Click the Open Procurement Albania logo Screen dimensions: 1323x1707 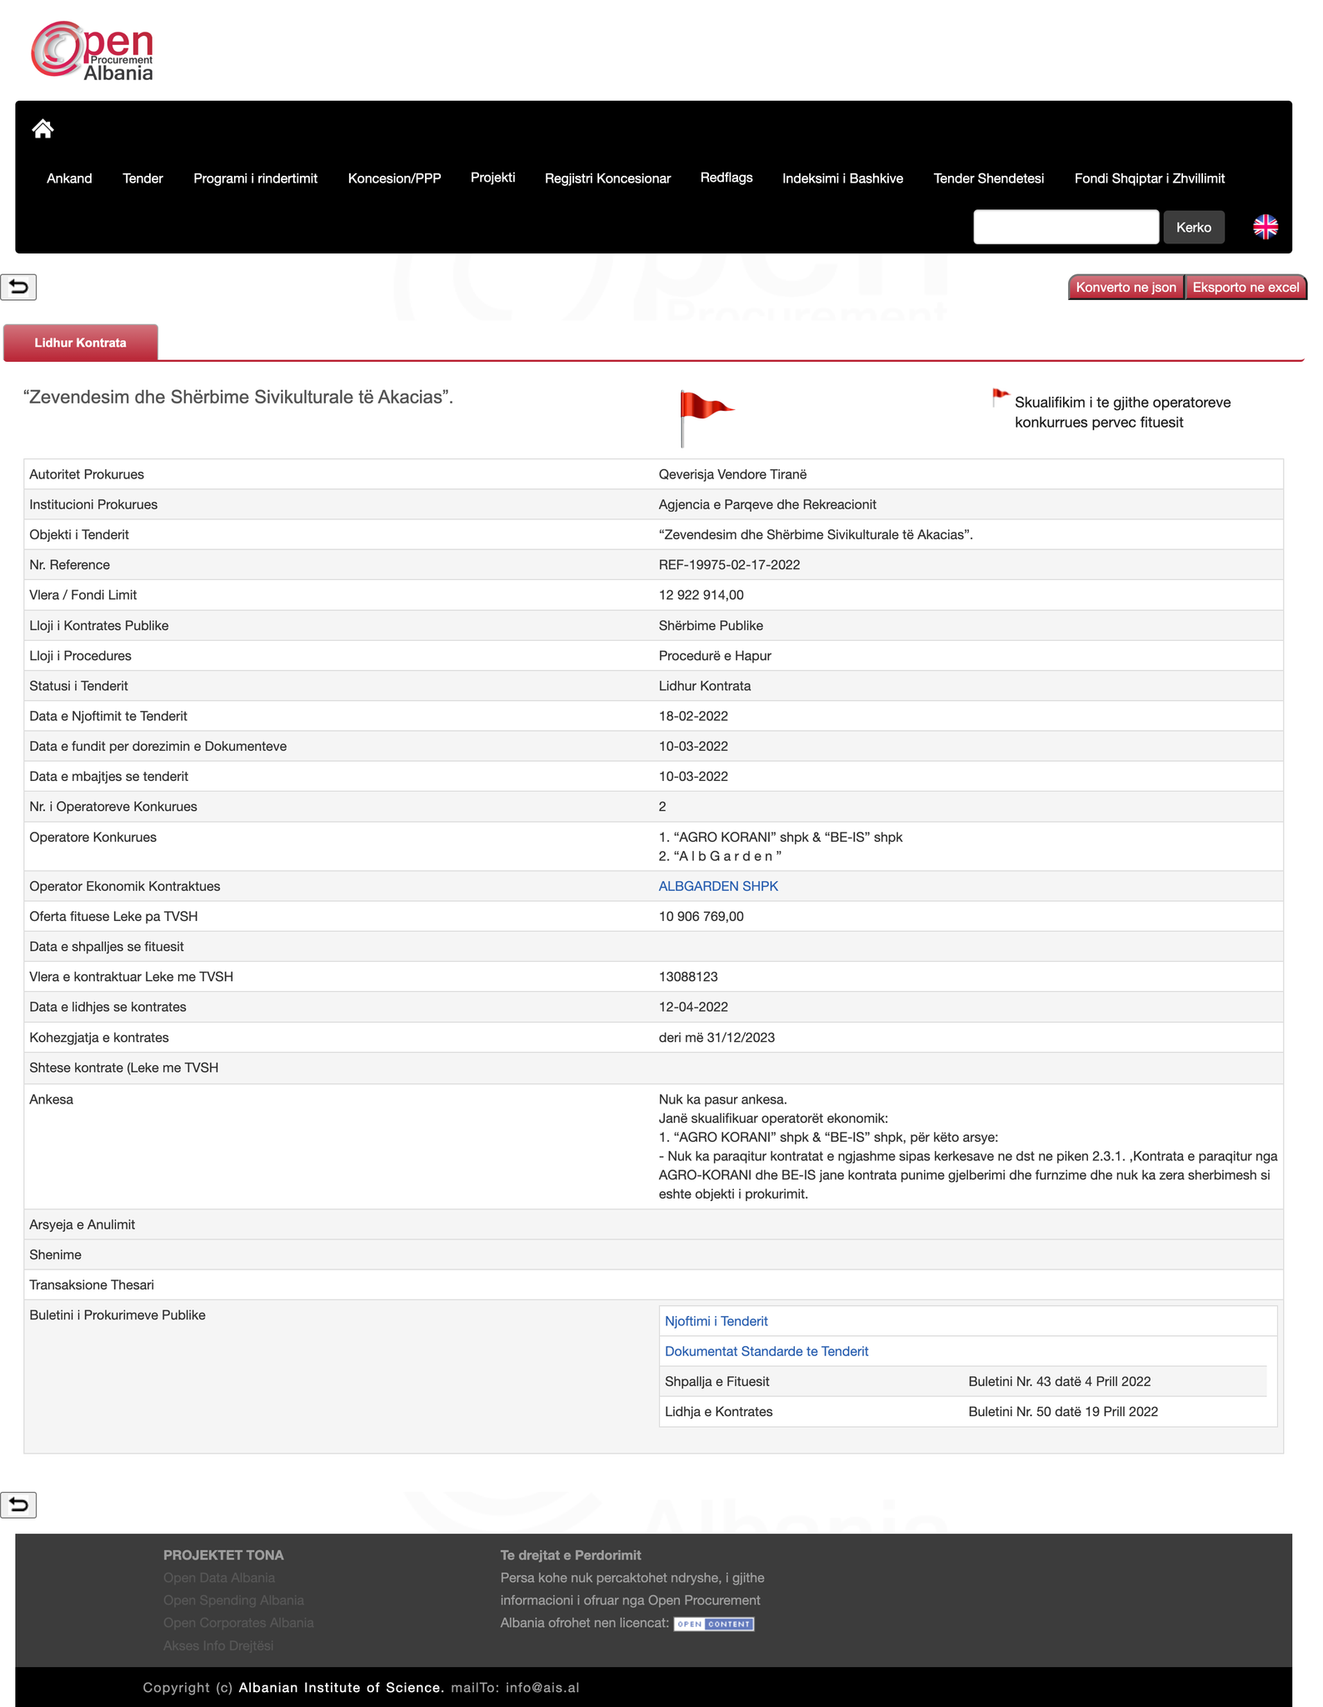coord(92,52)
